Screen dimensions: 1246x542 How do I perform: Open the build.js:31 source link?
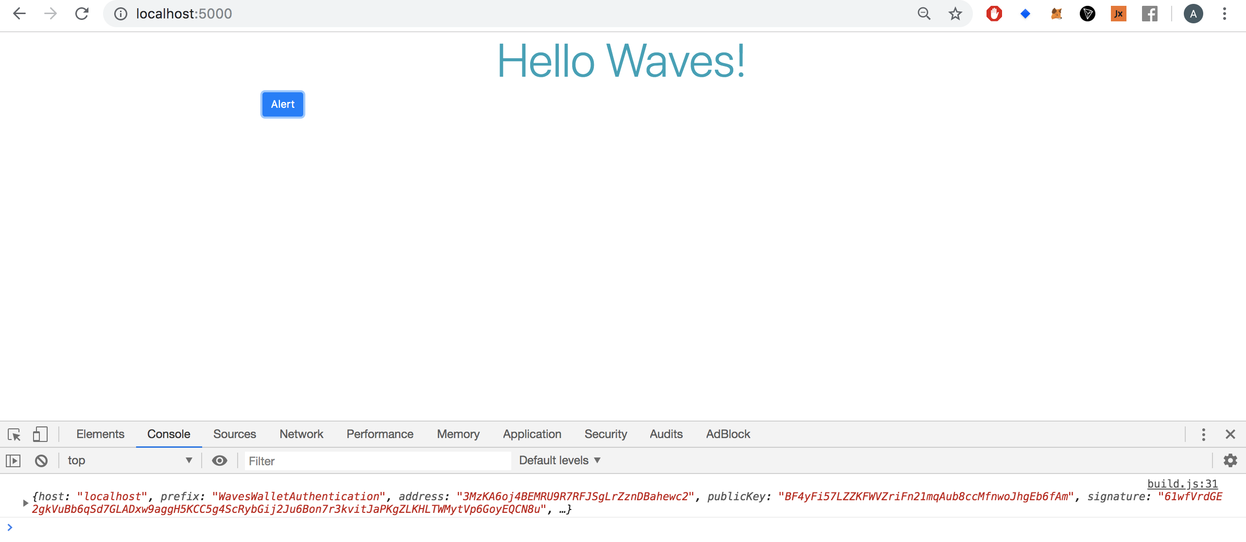click(1182, 484)
